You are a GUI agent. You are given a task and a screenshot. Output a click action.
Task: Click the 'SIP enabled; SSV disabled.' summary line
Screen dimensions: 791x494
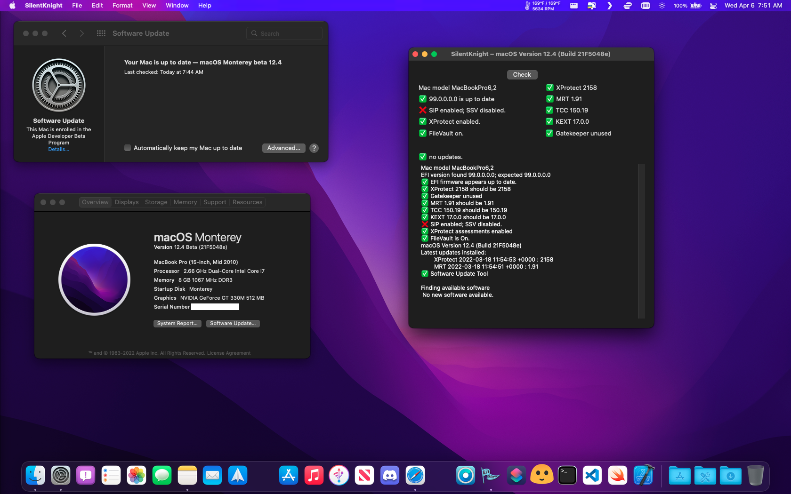pos(467,110)
